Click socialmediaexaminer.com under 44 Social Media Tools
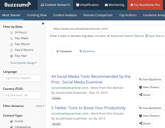The width and height of the screenshot is (165, 128). [70, 88]
